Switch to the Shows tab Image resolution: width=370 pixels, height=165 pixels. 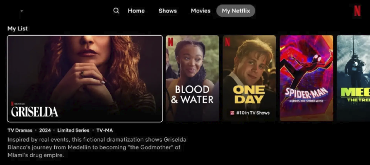(167, 11)
